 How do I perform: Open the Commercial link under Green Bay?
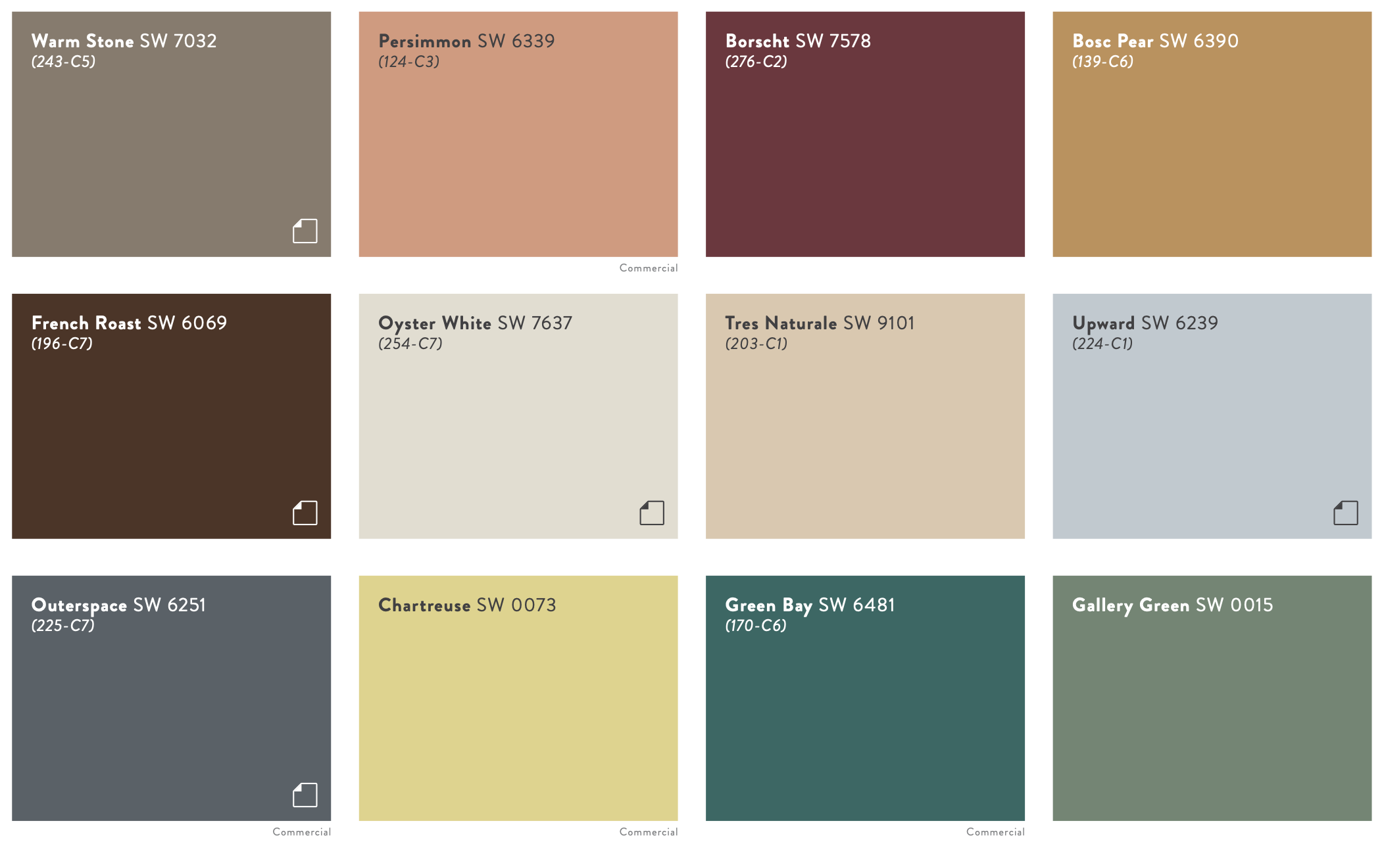coord(995,832)
